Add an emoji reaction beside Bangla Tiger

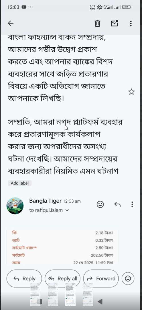click(x=100, y=204)
